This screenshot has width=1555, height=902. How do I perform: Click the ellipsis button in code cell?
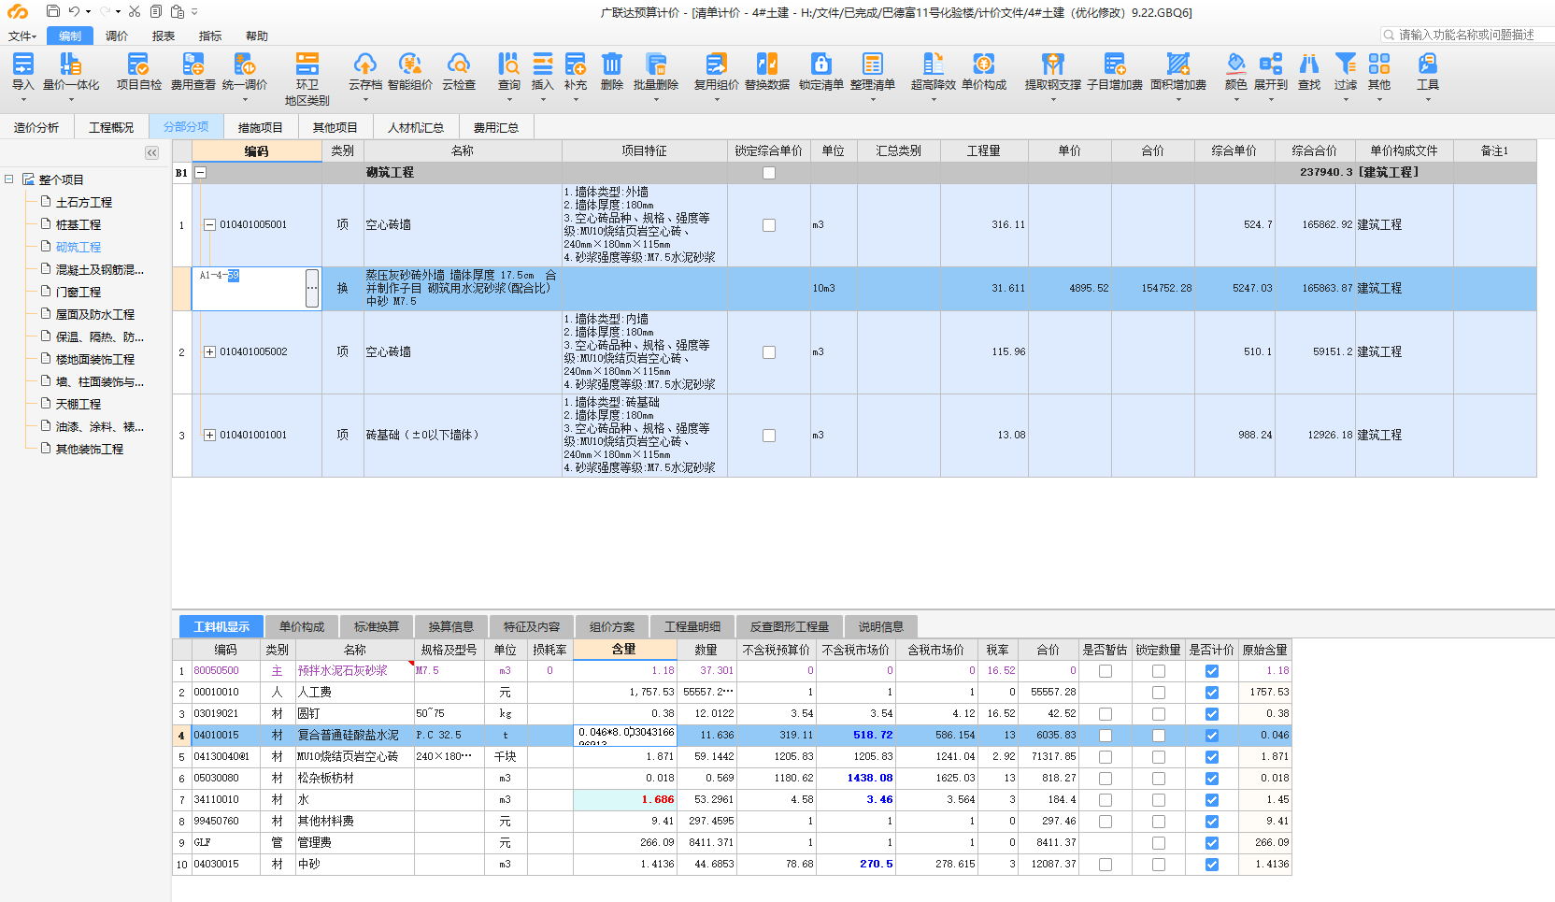pyautogui.click(x=312, y=289)
